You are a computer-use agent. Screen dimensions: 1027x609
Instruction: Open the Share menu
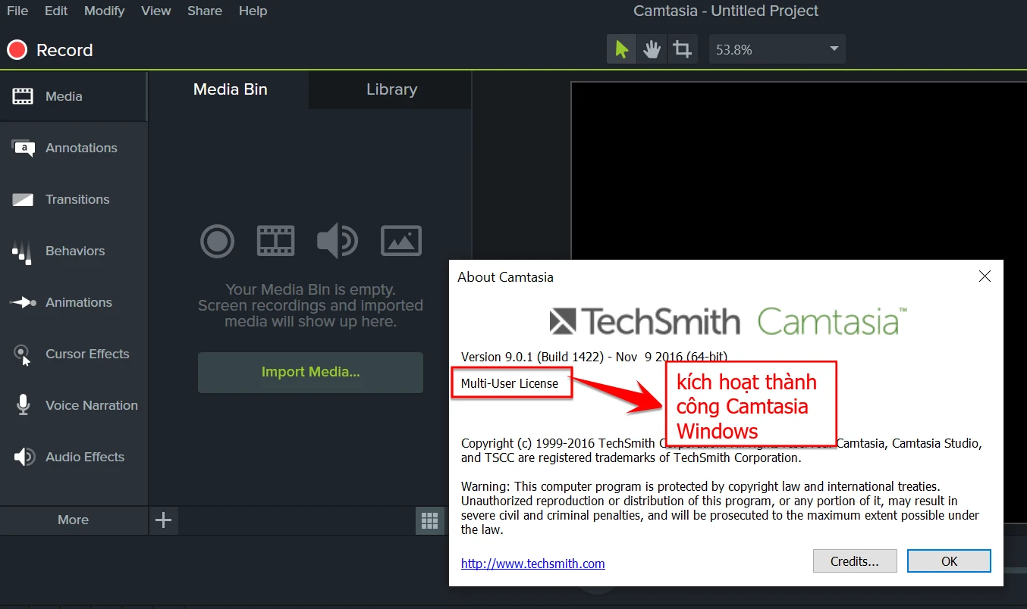tap(204, 11)
